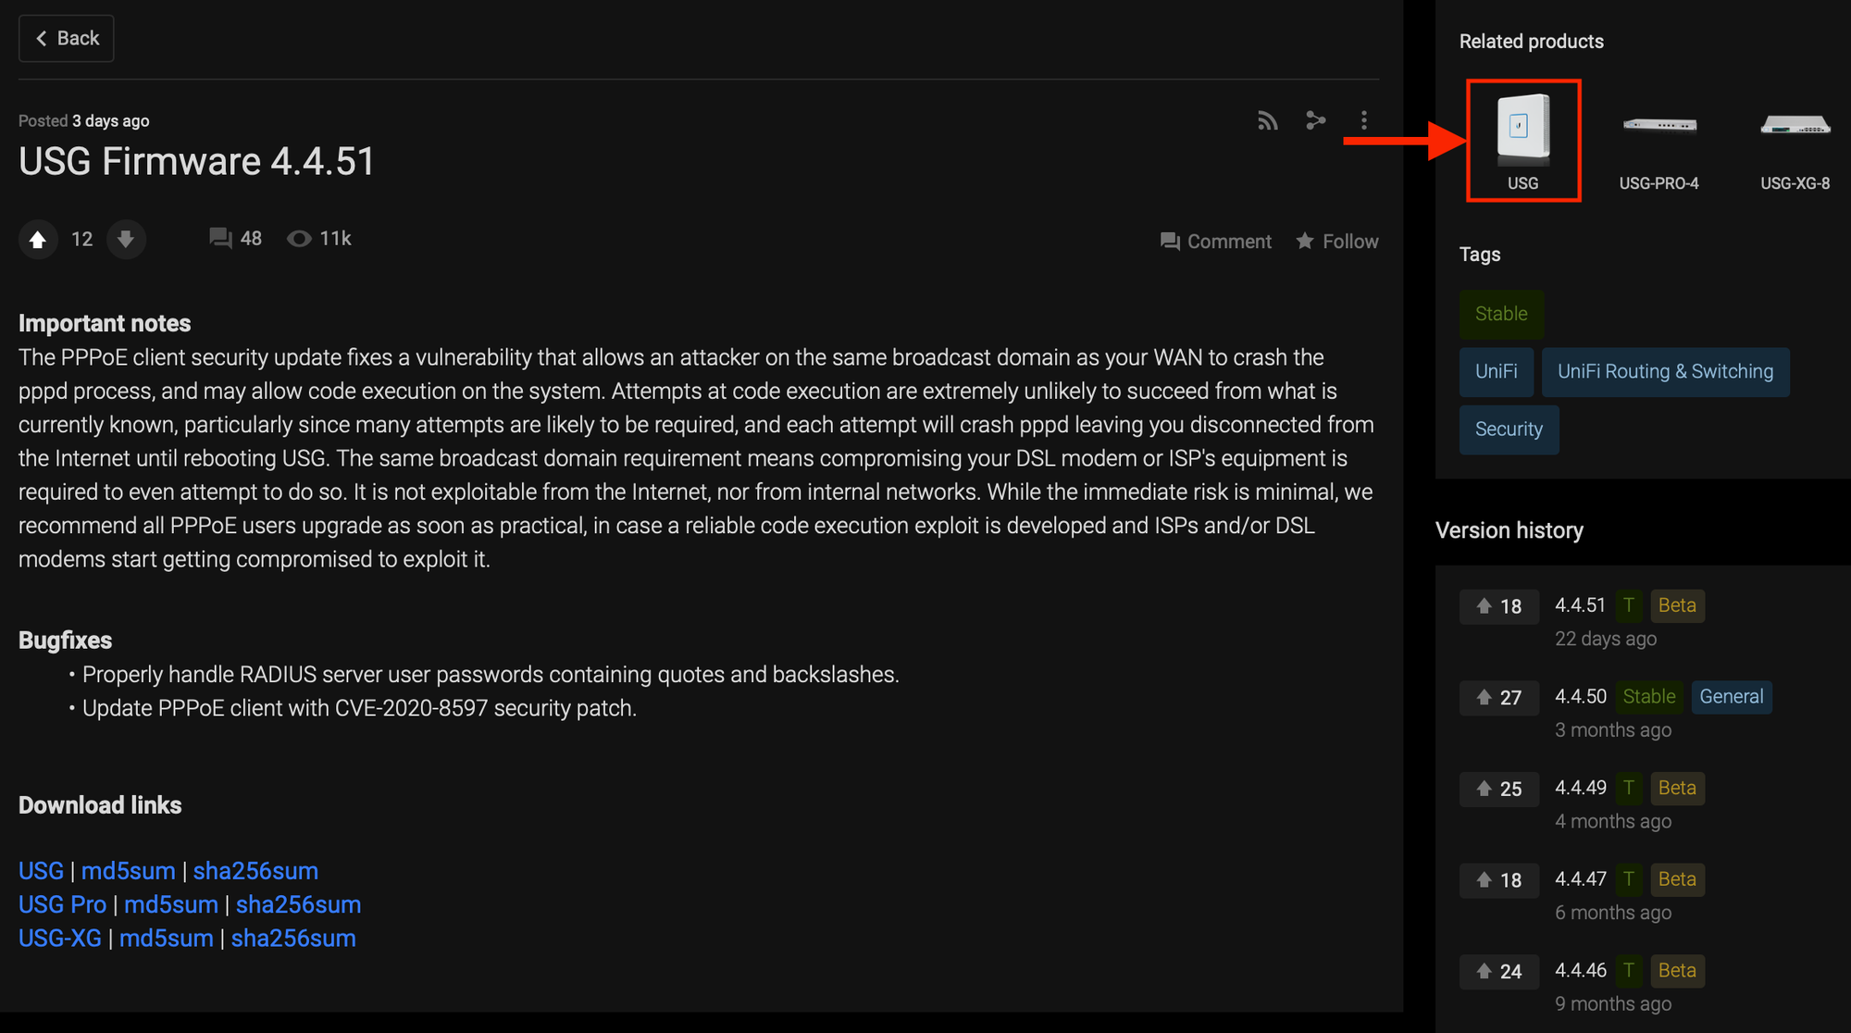Click the "Version history" heading
The image size is (1851, 1033).
[x=1509, y=530]
